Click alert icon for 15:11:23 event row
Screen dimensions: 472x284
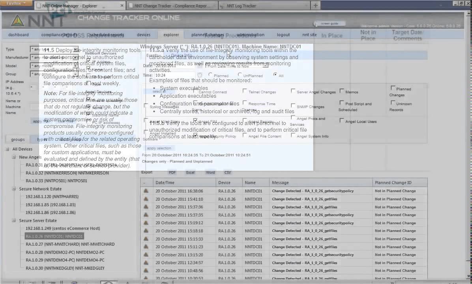pos(146,247)
